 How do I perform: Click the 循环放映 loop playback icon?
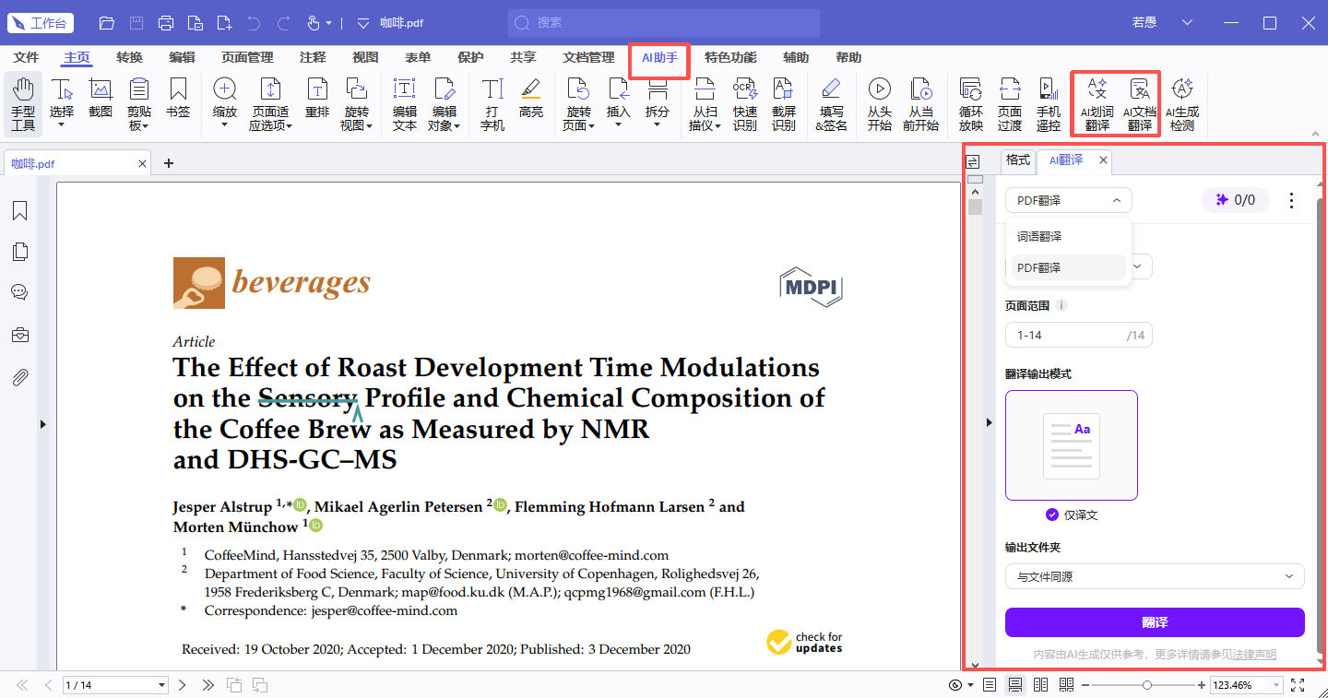coord(971,104)
